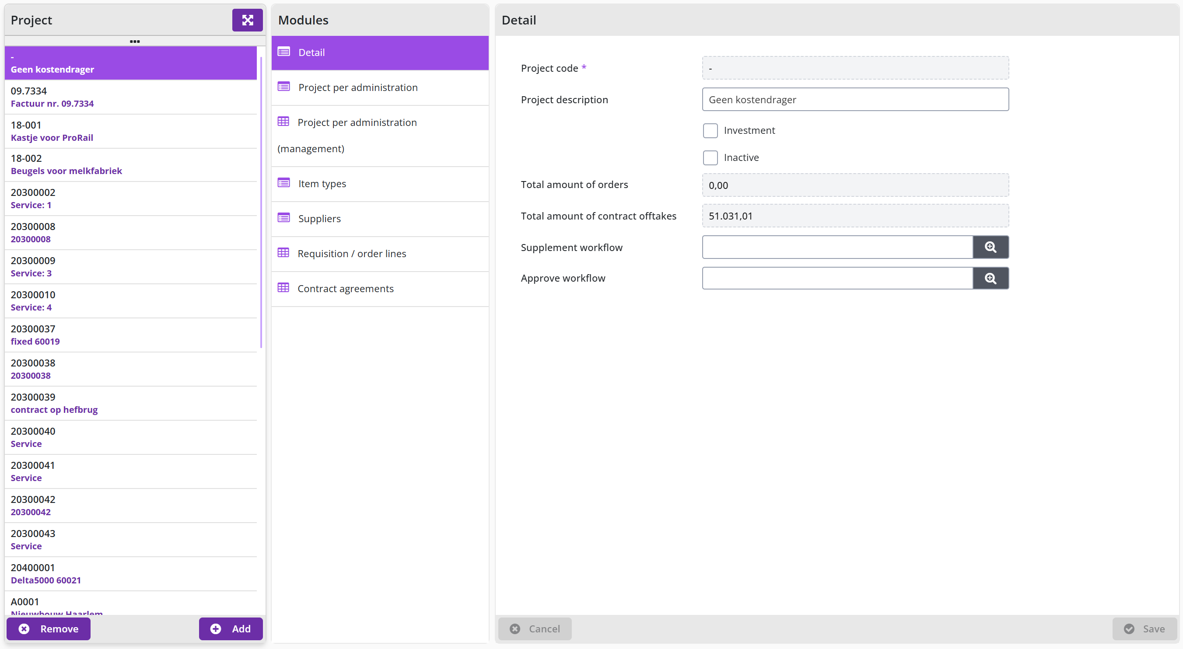Select project 20400001 Delta5000 60021
The image size is (1183, 649).
(130, 574)
